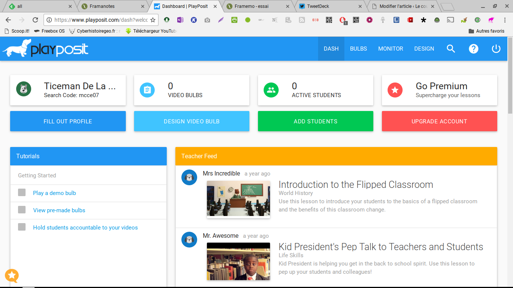Viewport: 513px width, 288px height.
Task: Click Mrs Incredible's avatar icon
Action: coord(189,177)
